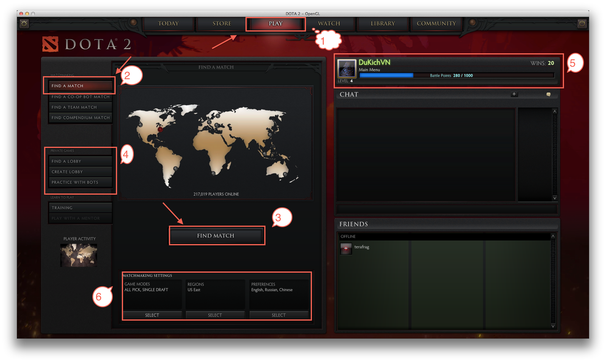Select the red US East marker on the map
The width and height of the screenshot is (606, 362).
[160, 129]
